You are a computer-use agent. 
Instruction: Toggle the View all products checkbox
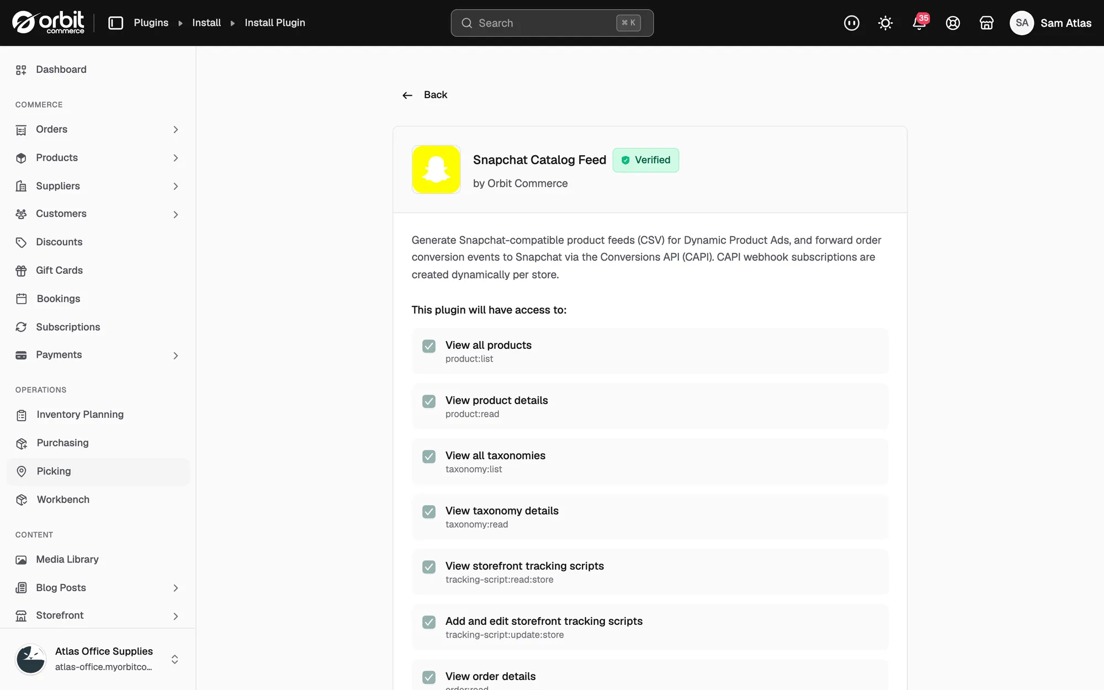click(x=429, y=346)
